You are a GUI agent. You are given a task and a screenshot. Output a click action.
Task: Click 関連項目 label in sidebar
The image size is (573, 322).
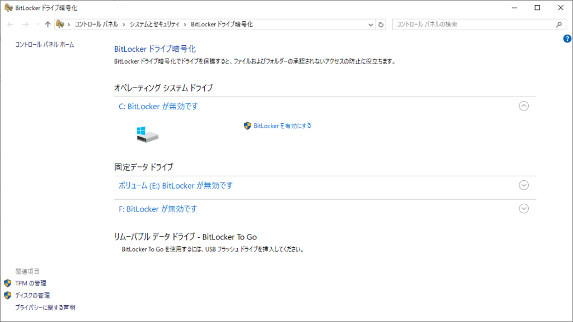click(27, 271)
